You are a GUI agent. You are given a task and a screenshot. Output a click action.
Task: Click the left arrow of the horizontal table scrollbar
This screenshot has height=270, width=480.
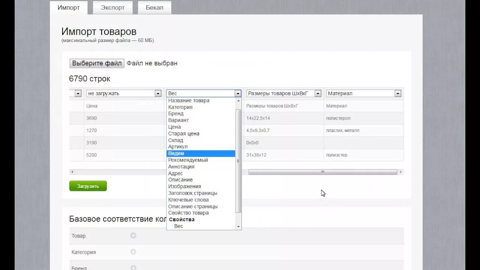point(71,172)
